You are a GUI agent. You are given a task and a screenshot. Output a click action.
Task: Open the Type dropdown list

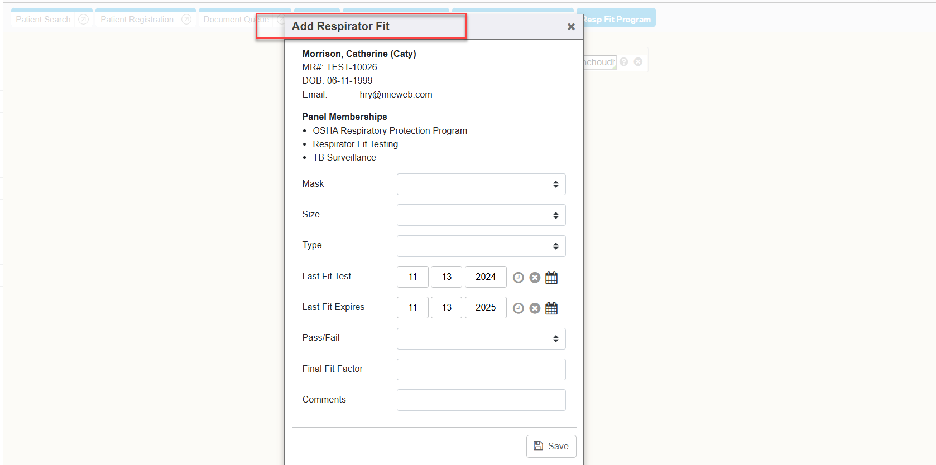[x=481, y=246]
